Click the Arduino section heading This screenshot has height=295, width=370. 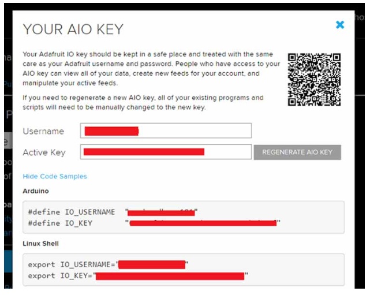pyautogui.click(x=35, y=190)
